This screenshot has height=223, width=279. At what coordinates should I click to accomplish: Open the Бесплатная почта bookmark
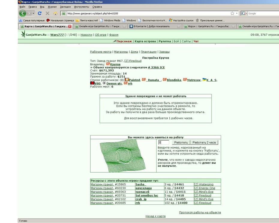(x=153, y=20)
